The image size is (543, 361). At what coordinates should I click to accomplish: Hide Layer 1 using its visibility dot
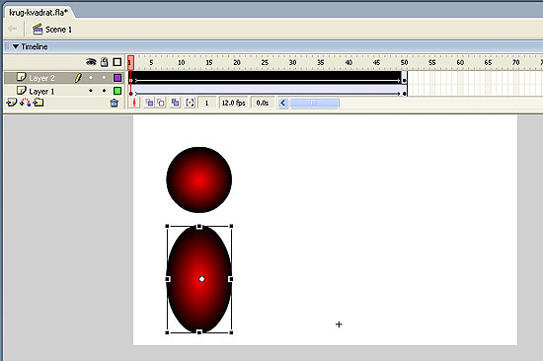[91, 91]
